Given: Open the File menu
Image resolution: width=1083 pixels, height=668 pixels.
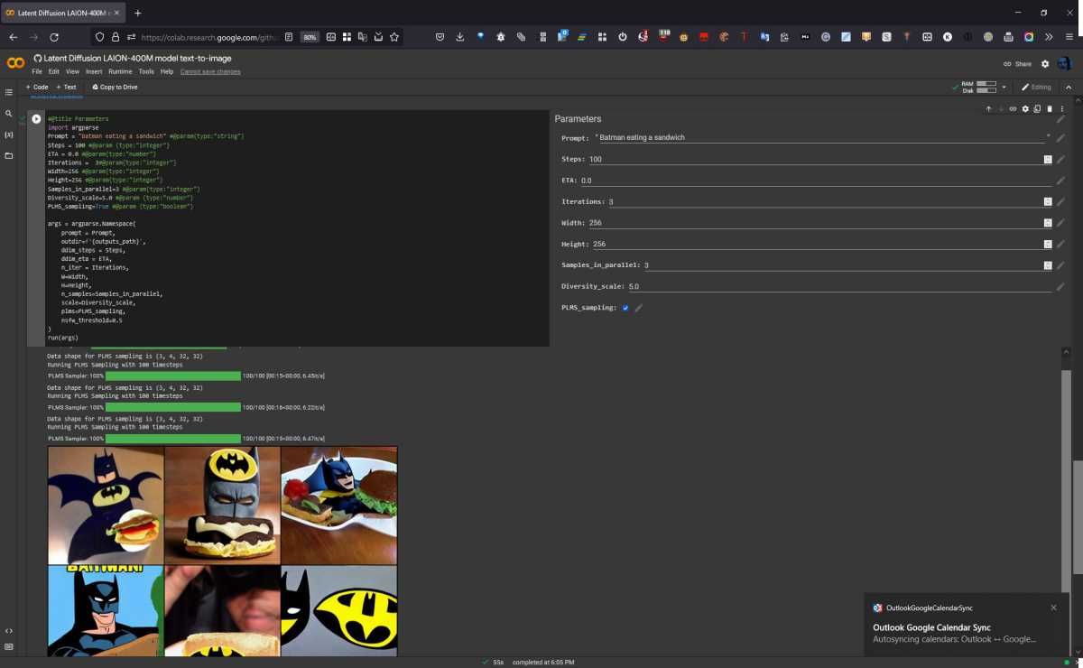Looking at the screenshot, I should click(37, 71).
